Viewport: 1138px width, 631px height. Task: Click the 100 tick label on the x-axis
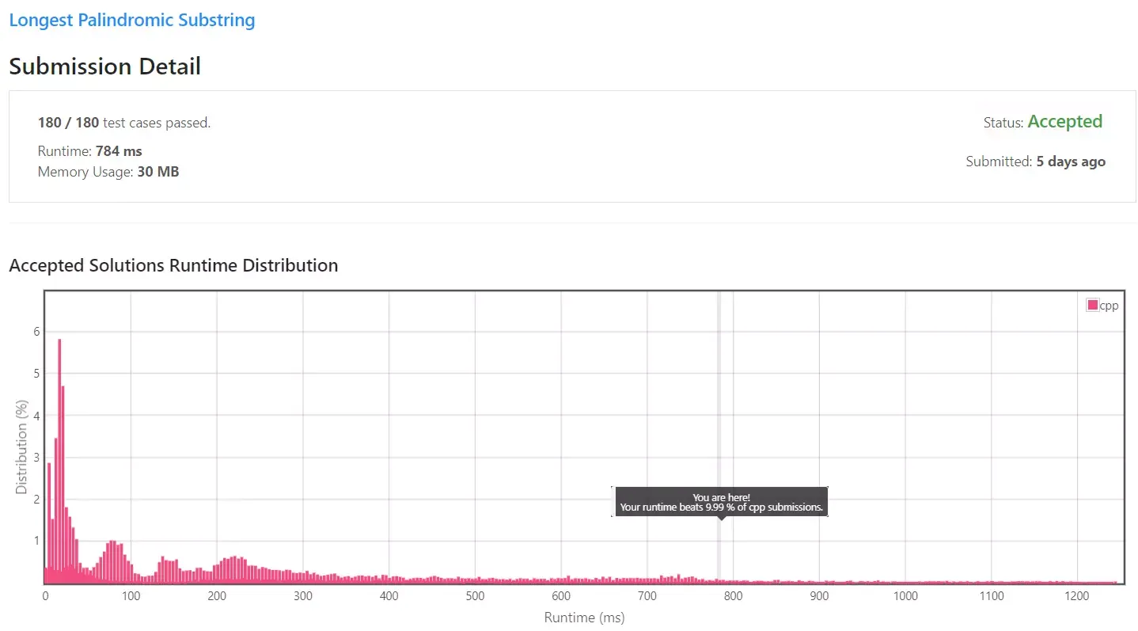click(x=131, y=596)
